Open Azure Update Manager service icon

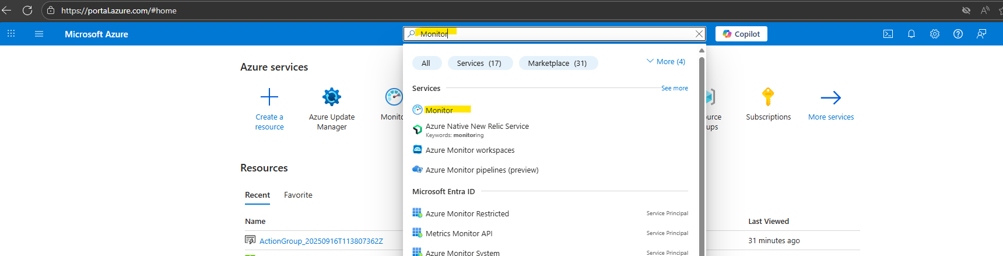(x=332, y=96)
